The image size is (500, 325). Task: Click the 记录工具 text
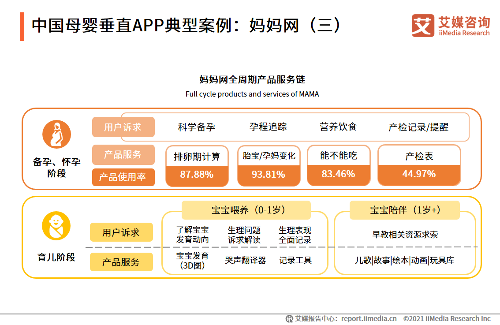[x=295, y=260]
